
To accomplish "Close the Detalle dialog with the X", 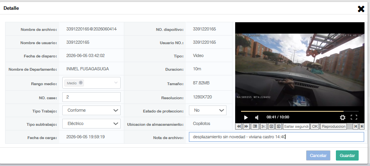I will 361,9.
